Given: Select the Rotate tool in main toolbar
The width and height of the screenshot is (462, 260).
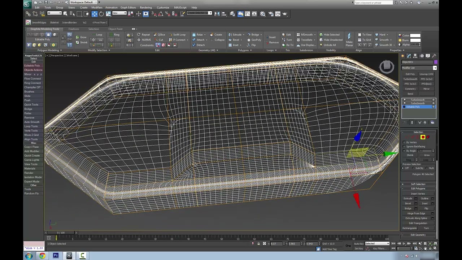Looking at the screenshot, I should click(x=101, y=14).
